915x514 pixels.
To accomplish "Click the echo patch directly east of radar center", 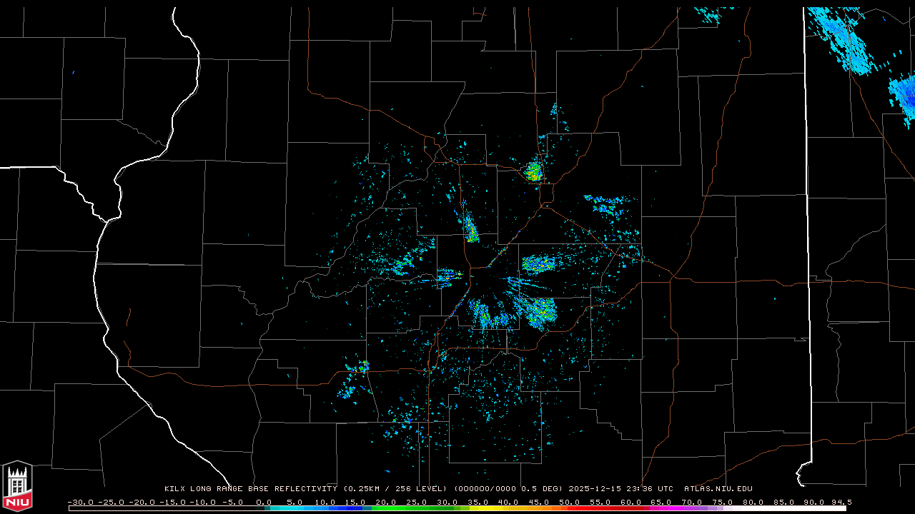I will point(538,264).
